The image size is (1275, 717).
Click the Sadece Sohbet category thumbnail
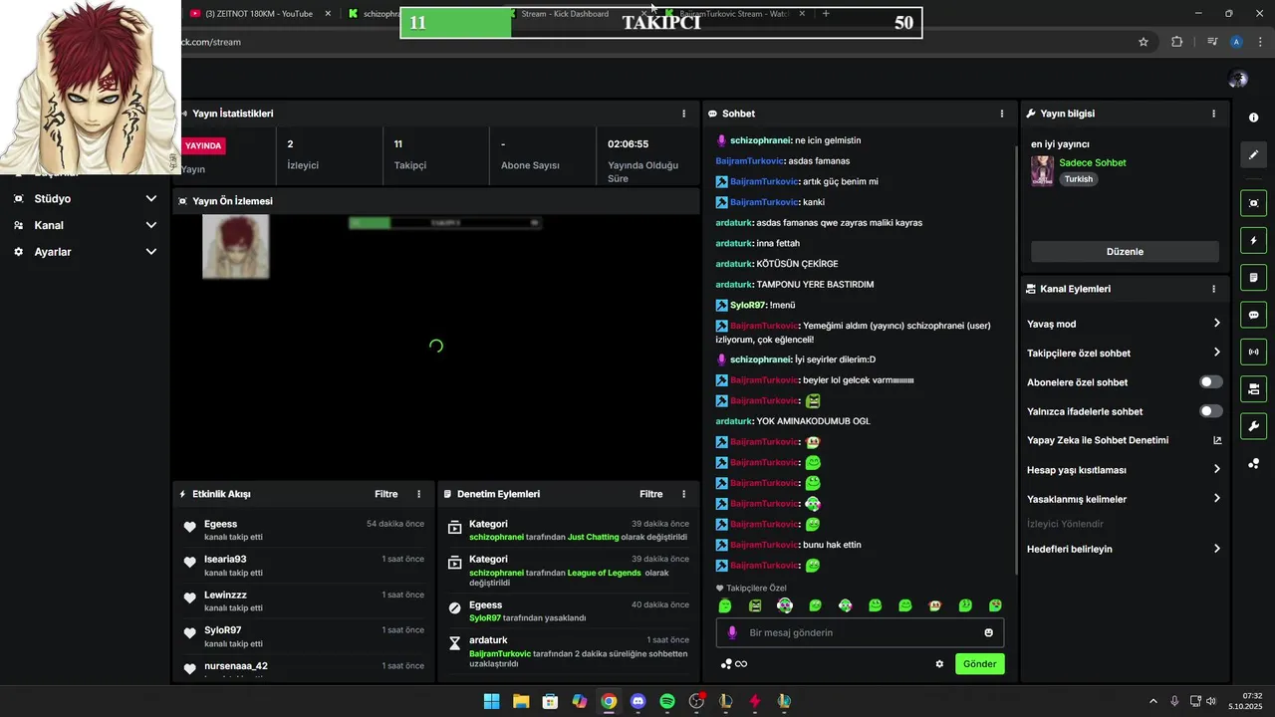point(1042,171)
